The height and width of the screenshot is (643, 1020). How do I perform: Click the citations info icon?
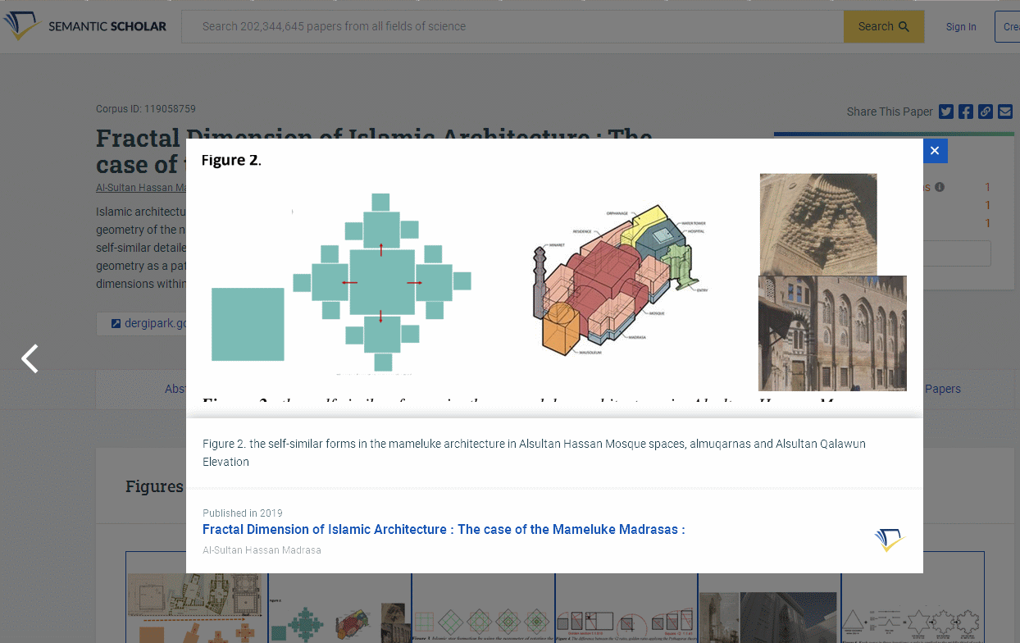(940, 187)
